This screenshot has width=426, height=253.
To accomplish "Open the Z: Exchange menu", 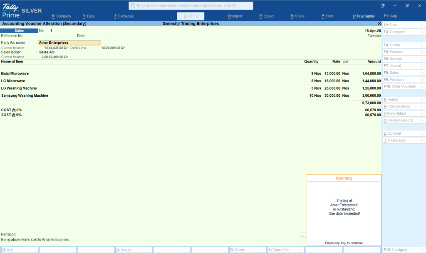I will 124,16.
